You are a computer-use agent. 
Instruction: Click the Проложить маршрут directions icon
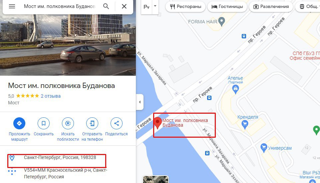[x=19, y=123]
